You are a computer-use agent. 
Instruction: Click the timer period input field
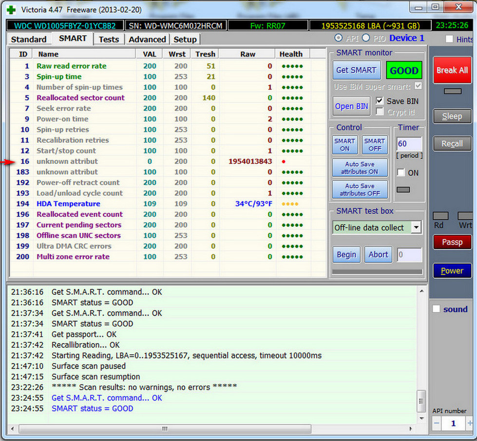point(409,144)
